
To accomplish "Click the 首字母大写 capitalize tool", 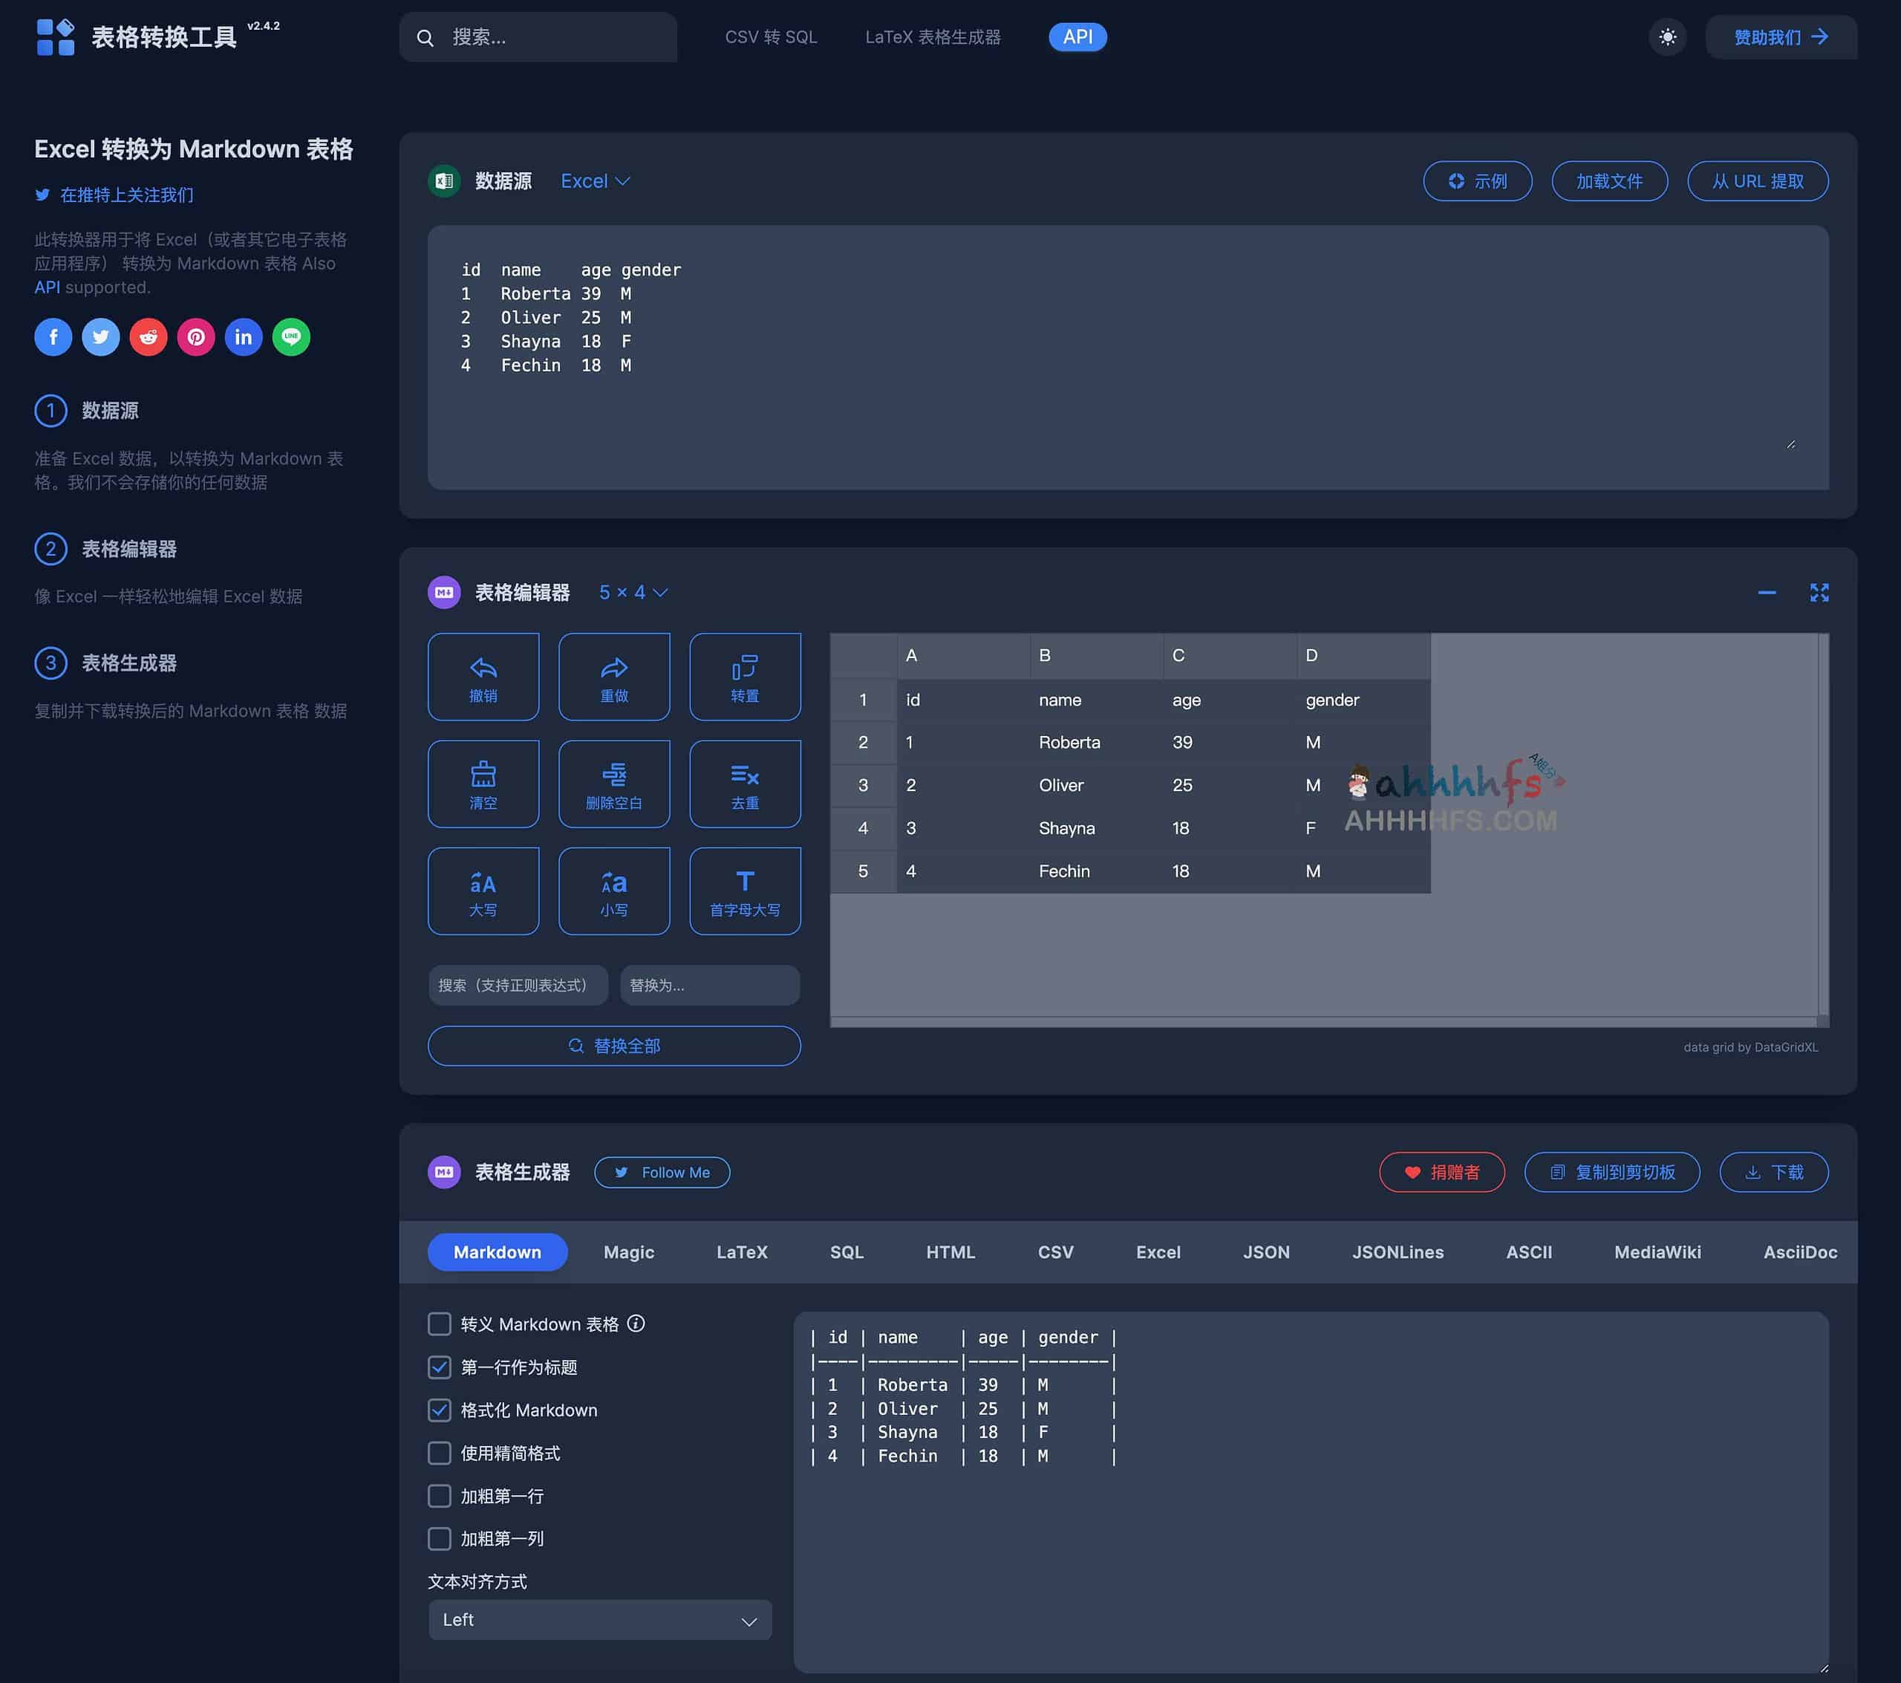I will 744,891.
